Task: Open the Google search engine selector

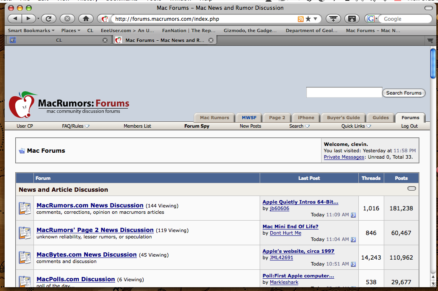Action: (372, 19)
